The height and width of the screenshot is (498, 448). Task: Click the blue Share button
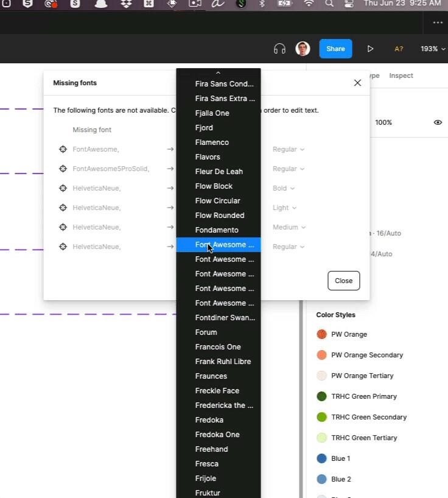tap(335, 49)
